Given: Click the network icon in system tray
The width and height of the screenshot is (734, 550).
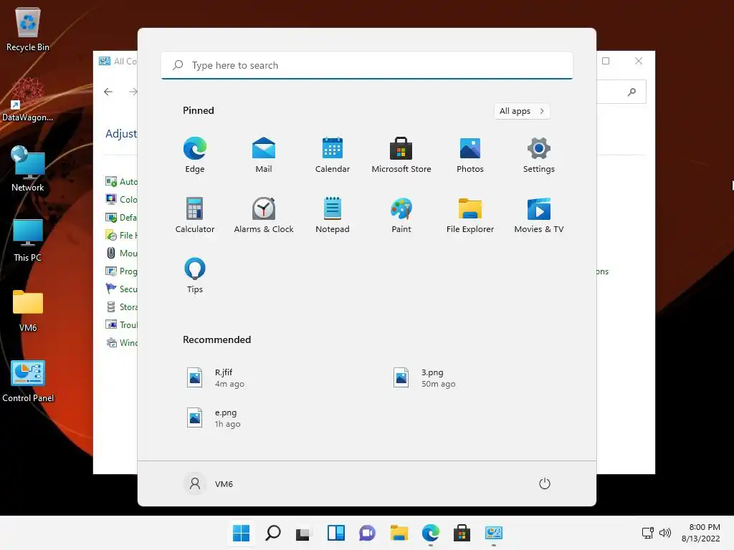Looking at the screenshot, I should pos(648,533).
